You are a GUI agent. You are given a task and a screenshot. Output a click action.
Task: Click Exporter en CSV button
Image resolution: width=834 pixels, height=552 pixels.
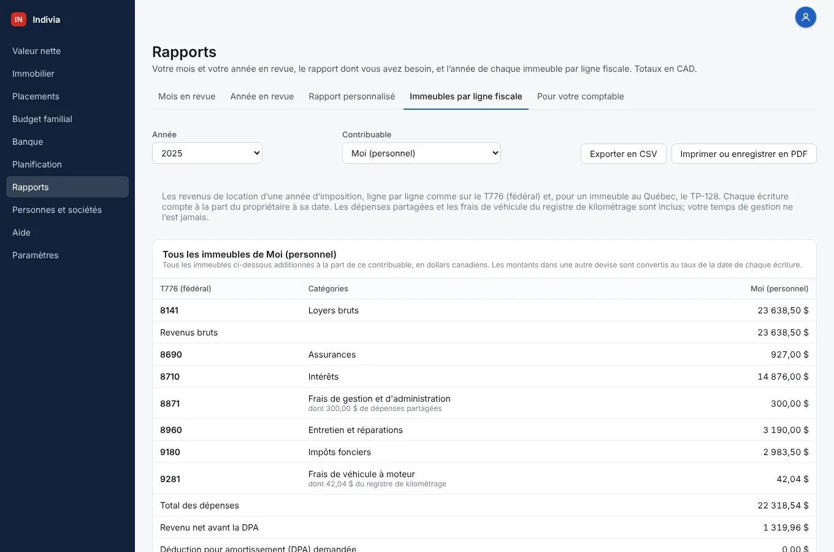[x=624, y=154]
